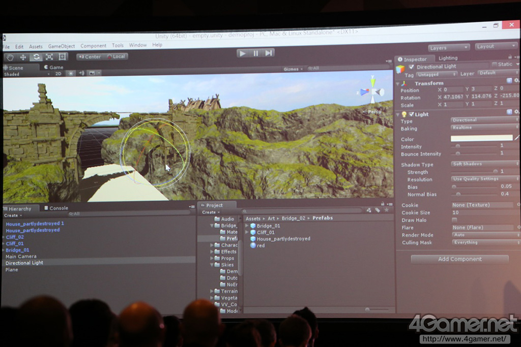Viewport: 521px width, 347px height.
Task: Open Light component help icon
Action: 509,112
